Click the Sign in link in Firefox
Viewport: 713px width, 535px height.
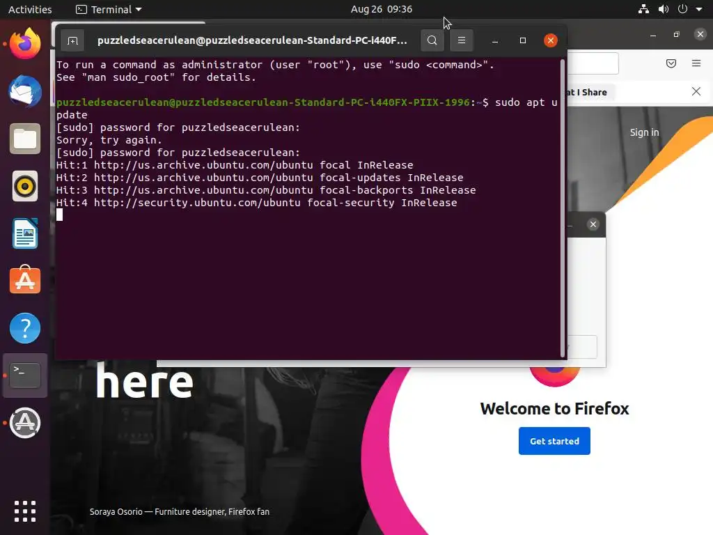(644, 132)
